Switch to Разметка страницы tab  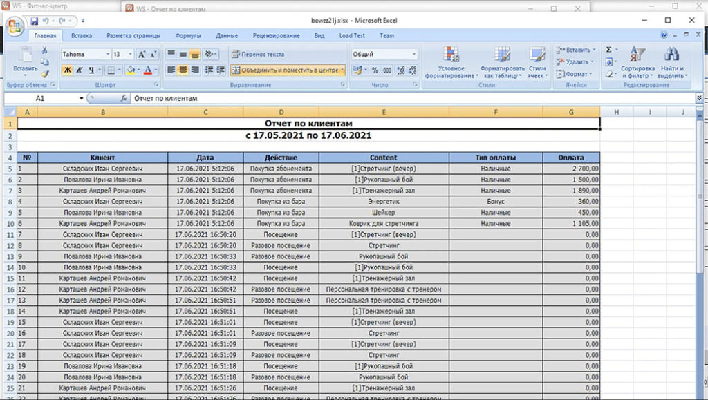[133, 35]
